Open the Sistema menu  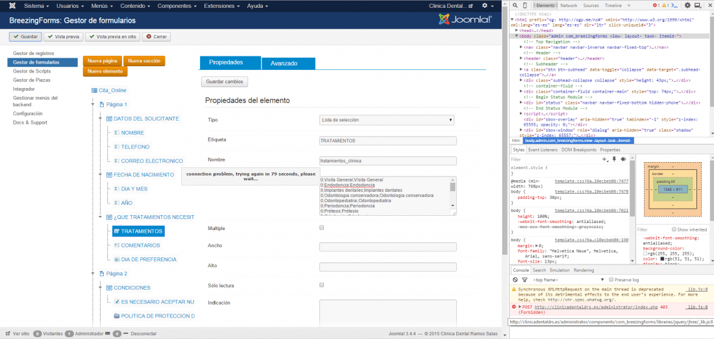36,6
